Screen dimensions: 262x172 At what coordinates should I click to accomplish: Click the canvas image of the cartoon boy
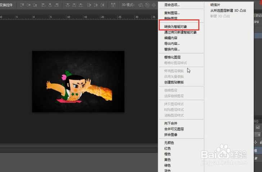coord(78,81)
